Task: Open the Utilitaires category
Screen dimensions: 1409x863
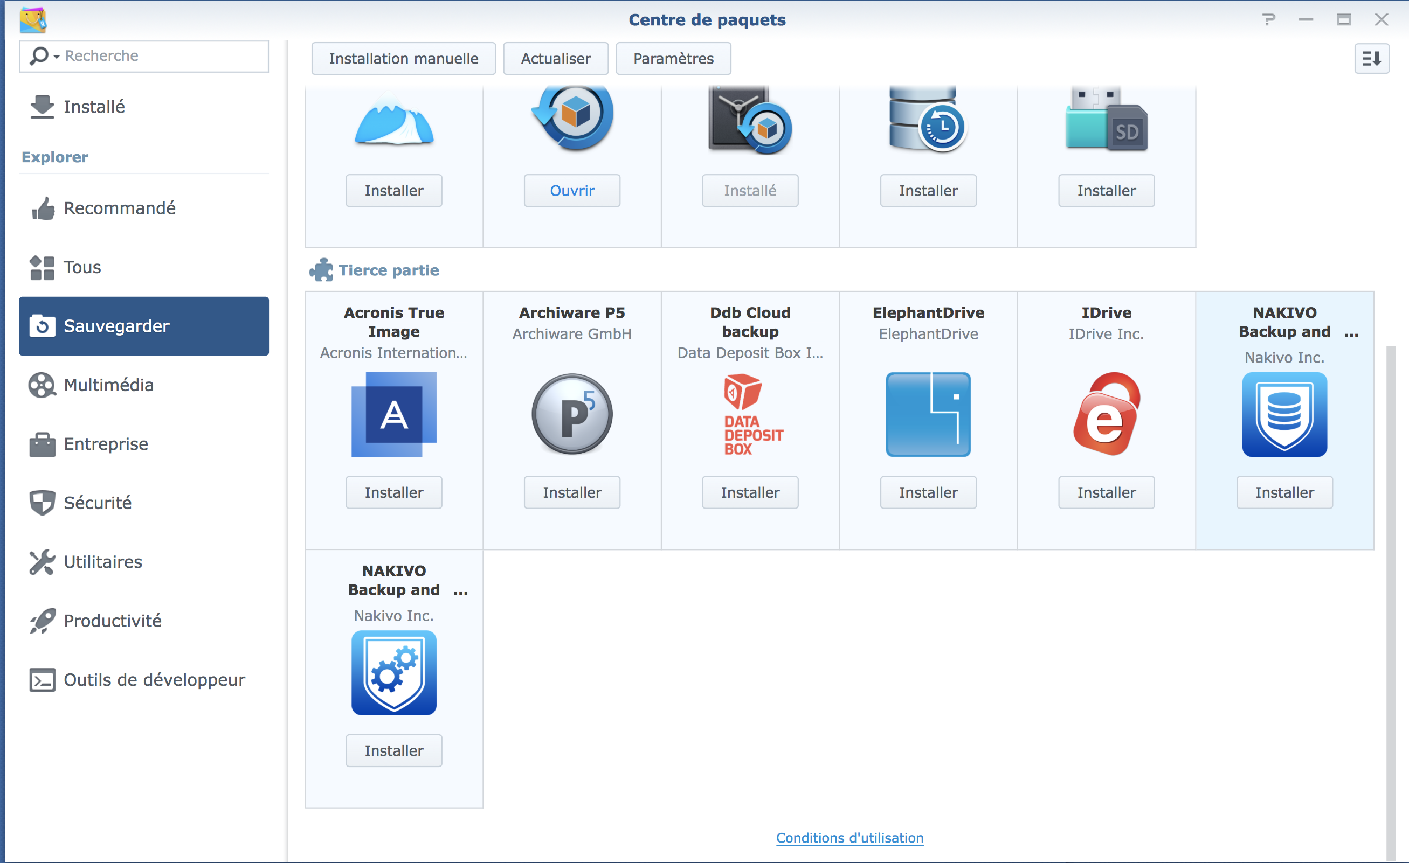Action: tap(143, 561)
